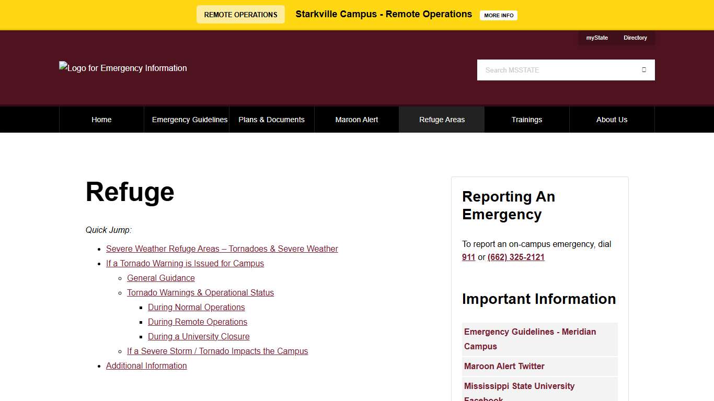Viewport: 714px width, 401px height.
Task: Open the During Remote Operations link
Action: tap(197, 322)
